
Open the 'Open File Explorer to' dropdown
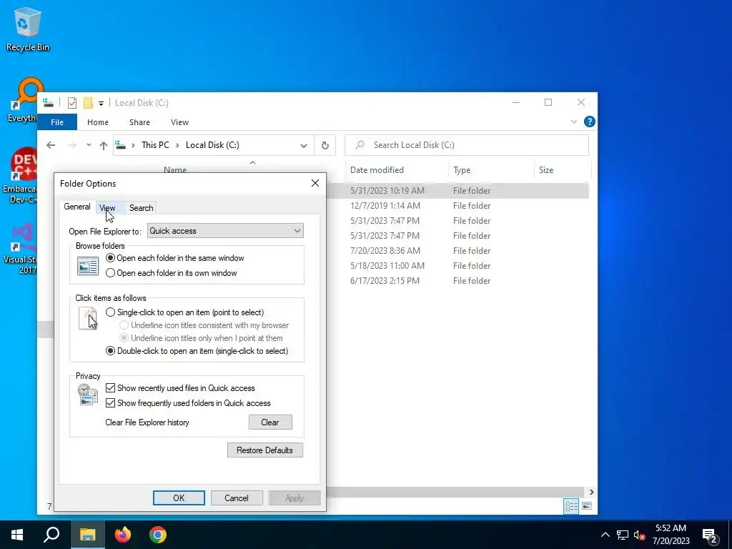coord(225,231)
